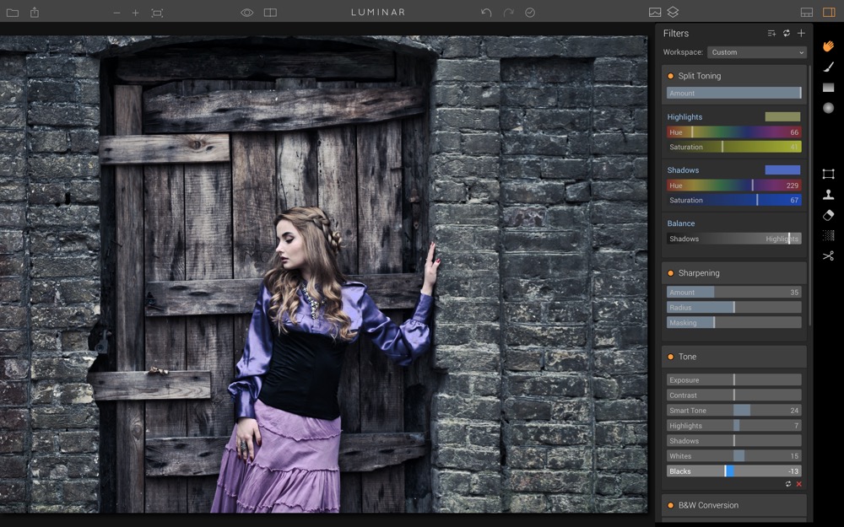Image resolution: width=844 pixels, height=527 pixels.
Task: Click the add filter preset list icon
Action: tap(771, 34)
